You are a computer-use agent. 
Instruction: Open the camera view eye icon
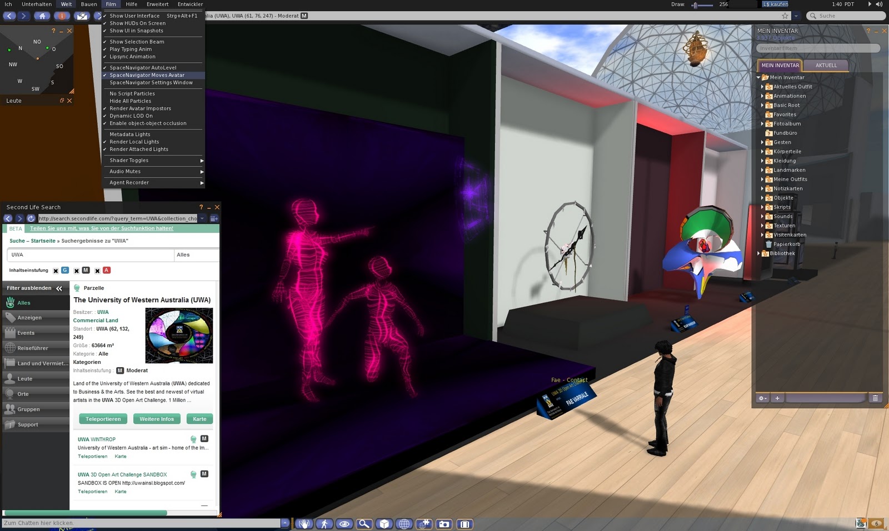pyautogui.click(x=344, y=524)
